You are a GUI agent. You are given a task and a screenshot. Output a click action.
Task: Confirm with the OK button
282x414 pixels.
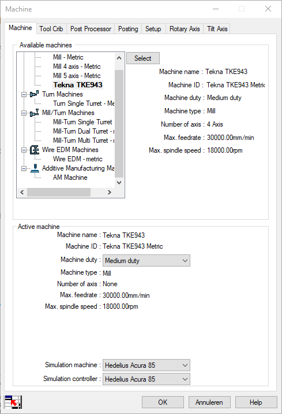(x=163, y=402)
